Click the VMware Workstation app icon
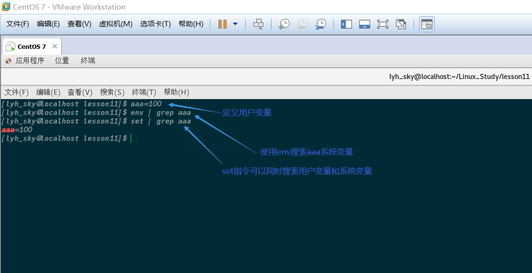This screenshot has height=273, width=532. pyautogui.click(x=6, y=6)
